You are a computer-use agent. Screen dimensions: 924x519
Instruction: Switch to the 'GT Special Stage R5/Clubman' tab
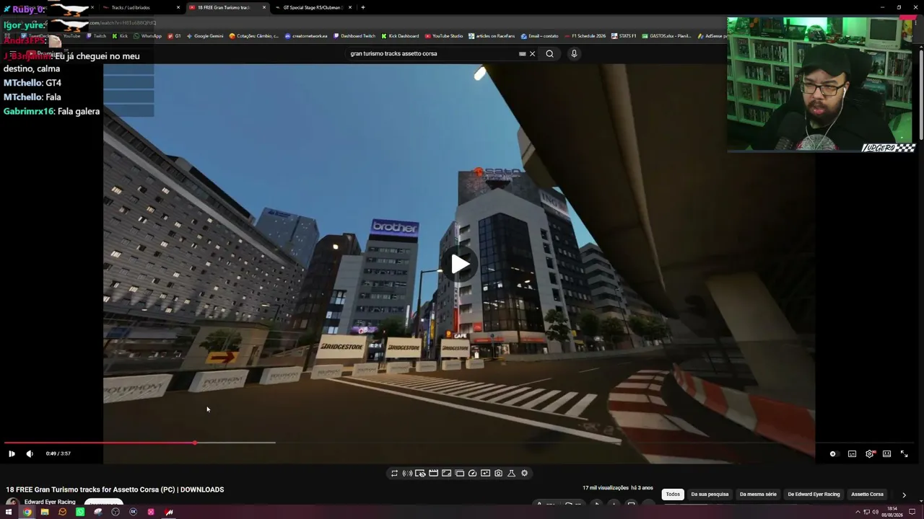[312, 7]
